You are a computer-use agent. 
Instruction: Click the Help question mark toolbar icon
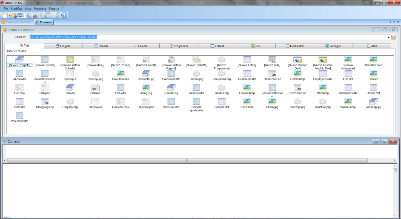click(64, 15)
